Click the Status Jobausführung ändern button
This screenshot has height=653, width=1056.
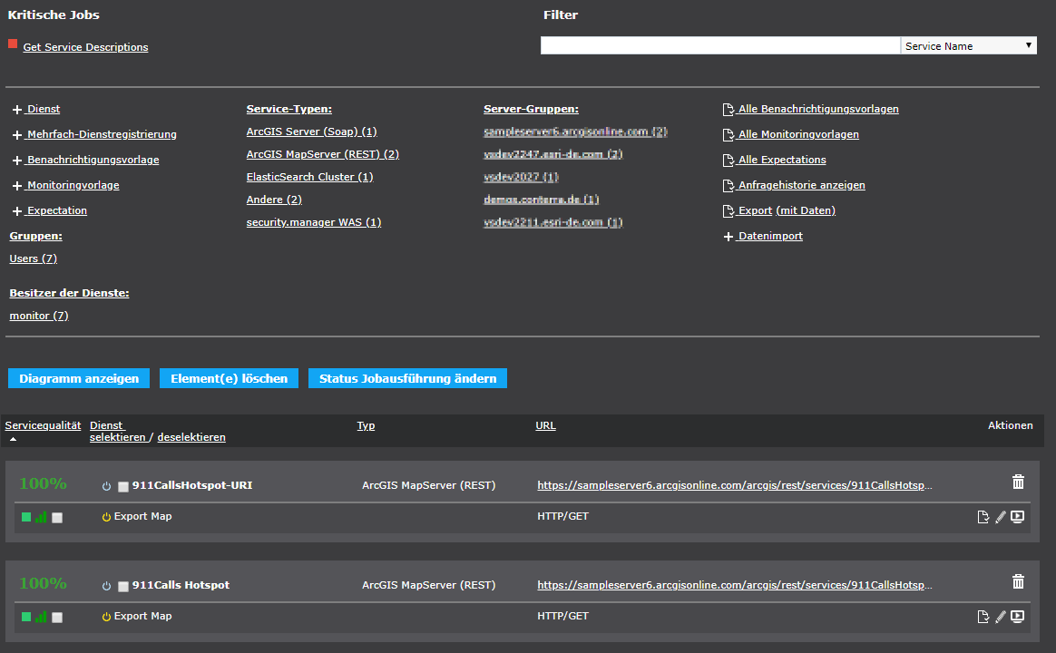[407, 378]
